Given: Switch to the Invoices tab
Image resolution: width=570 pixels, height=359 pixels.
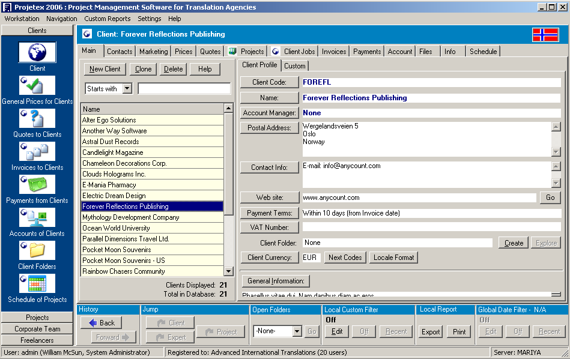Looking at the screenshot, I should [x=333, y=52].
